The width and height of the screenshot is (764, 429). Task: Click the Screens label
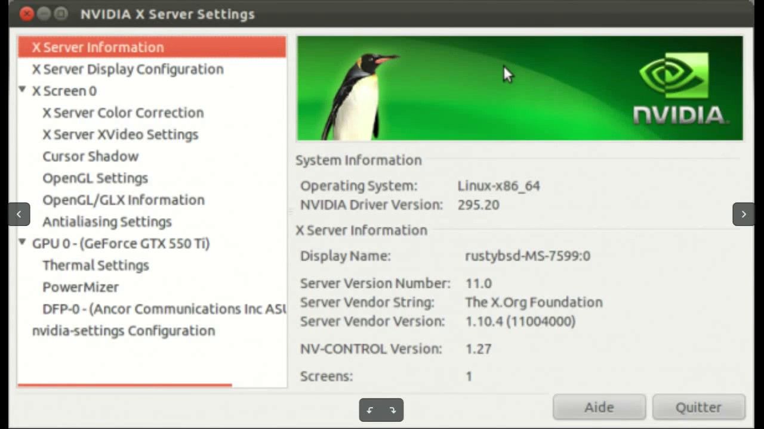(326, 377)
